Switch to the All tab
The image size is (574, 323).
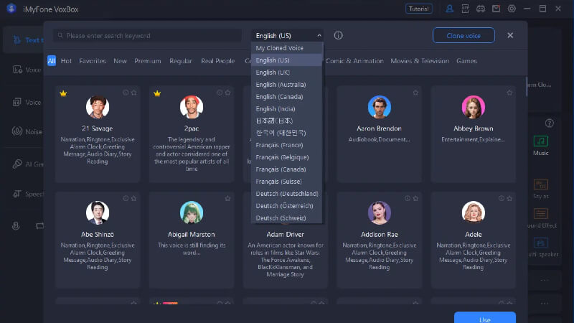click(x=52, y=61)
